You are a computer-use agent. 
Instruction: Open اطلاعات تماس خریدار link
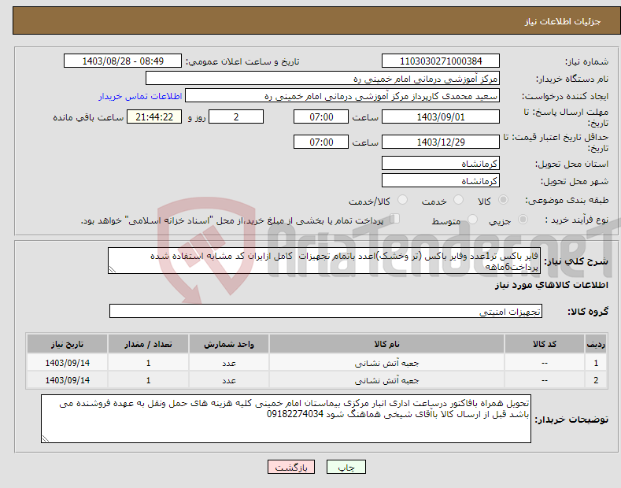click(x=140, y=96)
